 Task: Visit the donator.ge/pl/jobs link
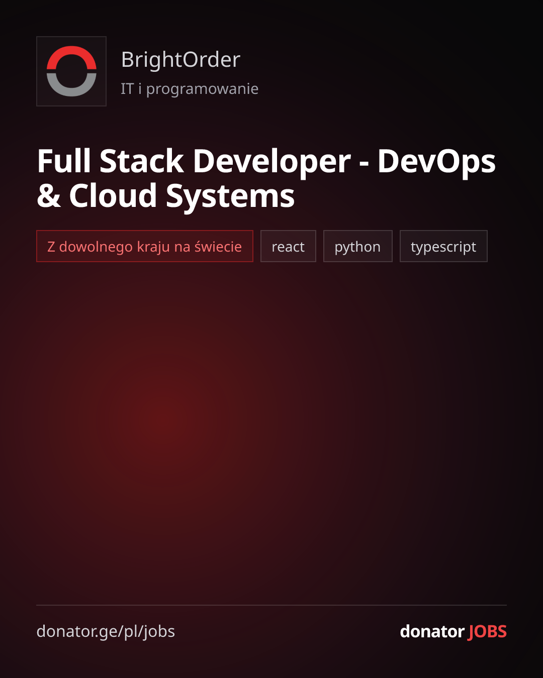[106, 631]
